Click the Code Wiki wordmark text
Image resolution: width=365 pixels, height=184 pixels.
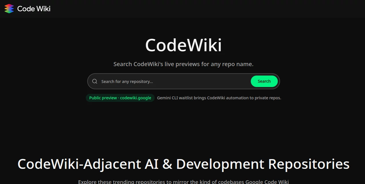[34, 9]
